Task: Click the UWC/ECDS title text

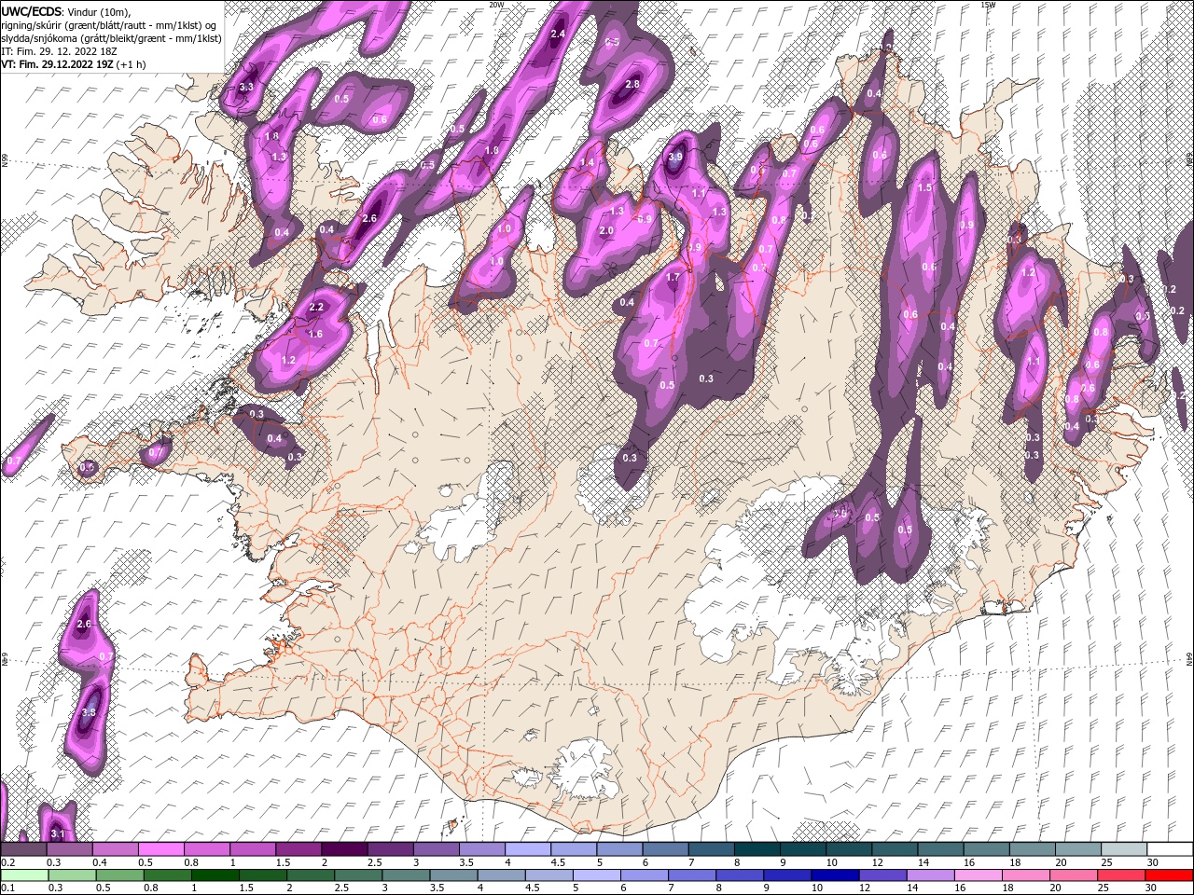Action: coord(32,11)
